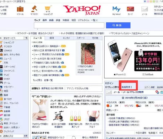The image size is (163, 139).
Task: Click the iPhone 6s SoftBank ad banner
Action: tap(134, 57)
